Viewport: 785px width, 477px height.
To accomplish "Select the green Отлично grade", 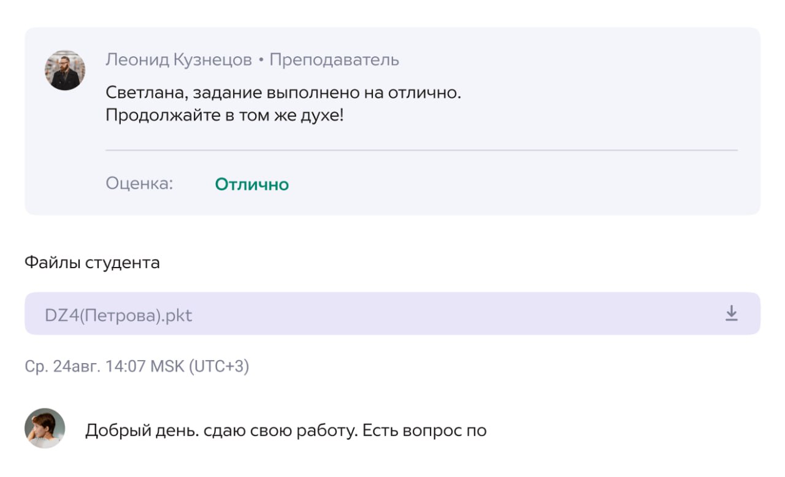I will tap(251, 184).
